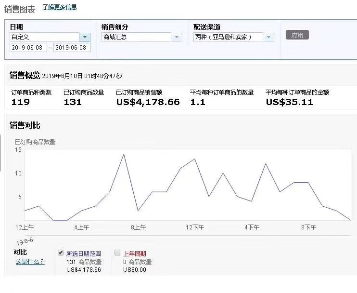357x293 pixels.
Task: Click the 12上午 x-axis label
Action: click(x=25, y=227)
